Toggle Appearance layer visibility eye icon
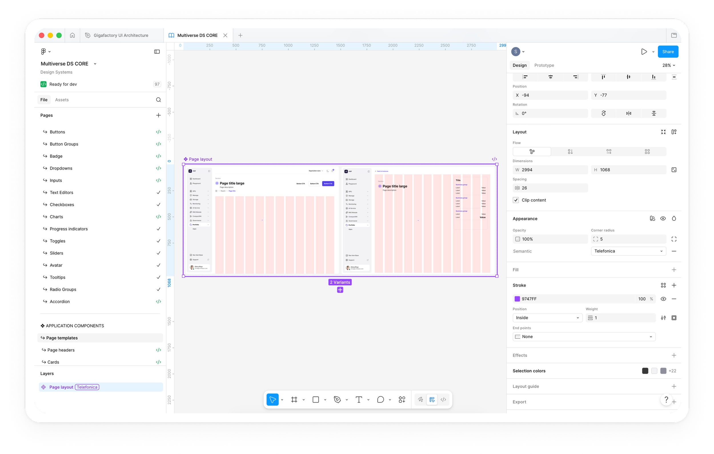This screenshot has height=454, width=714. pyautogui.click(x=663, y=219)
